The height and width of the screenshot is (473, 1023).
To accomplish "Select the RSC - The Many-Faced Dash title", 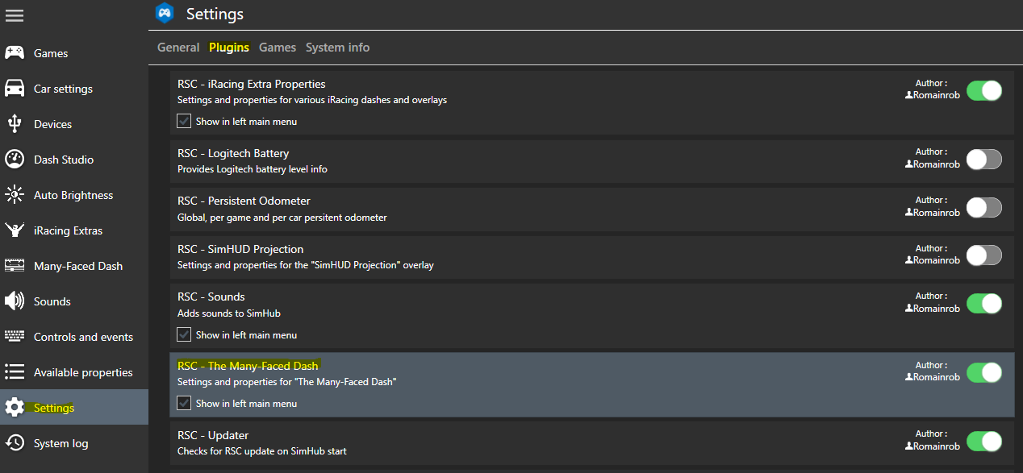I will 248,366.
